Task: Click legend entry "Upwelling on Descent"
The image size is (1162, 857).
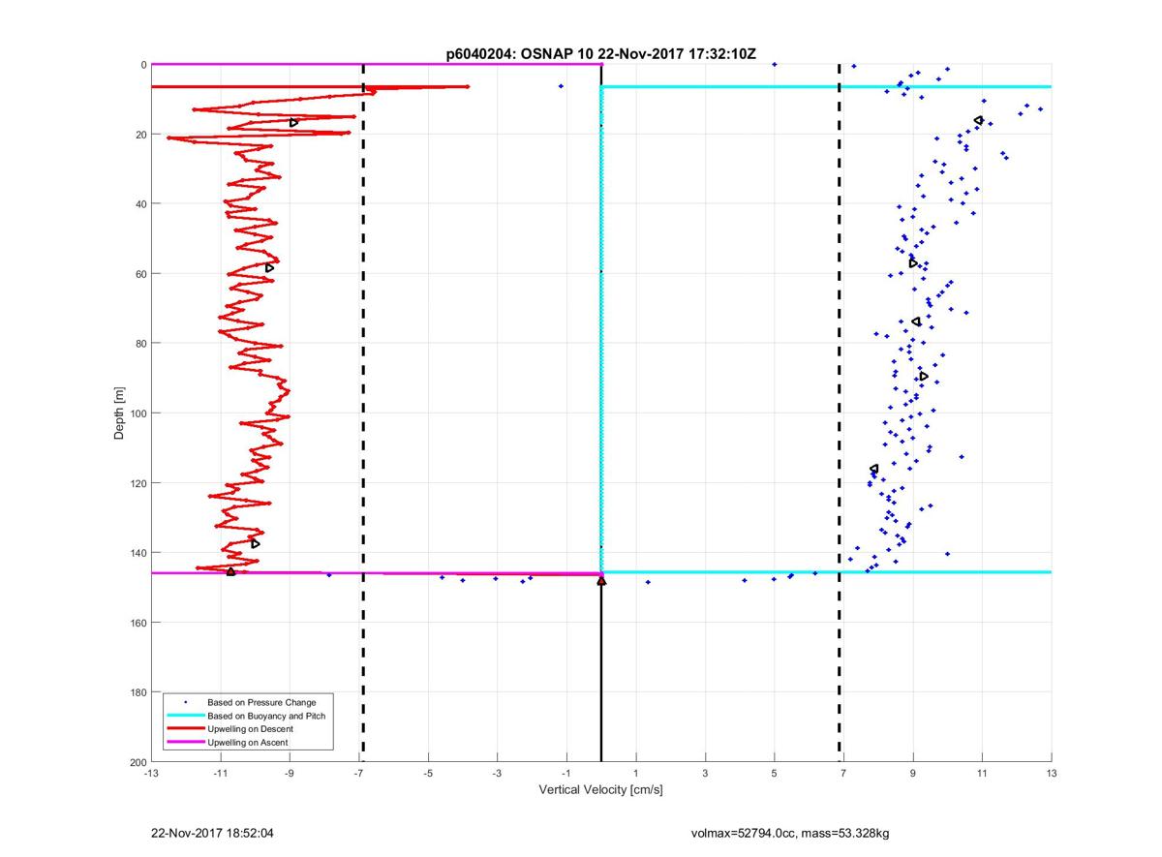Action: (x=251, y=728)
